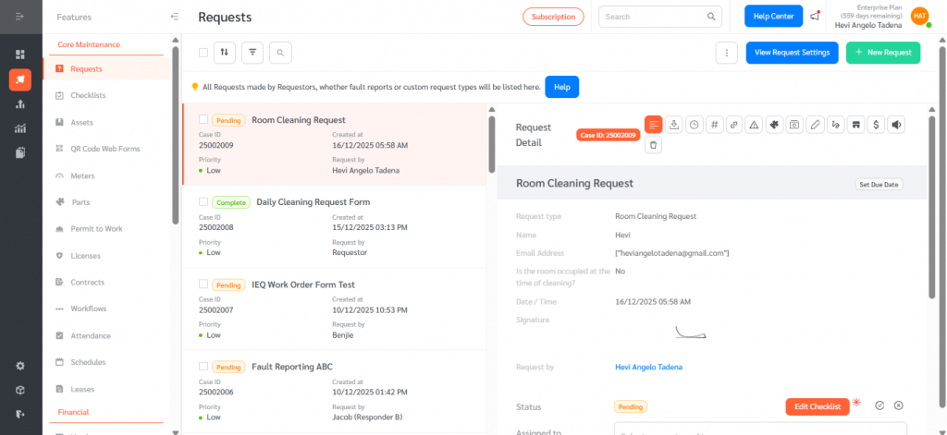Go to QR Code Web Forms menu item
Image resolution: width=947 pixels, height=435 pixels.
[105, 149]
